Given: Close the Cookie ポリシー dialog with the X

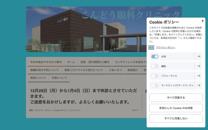Looking at the screenshot, I should point(202,21).
